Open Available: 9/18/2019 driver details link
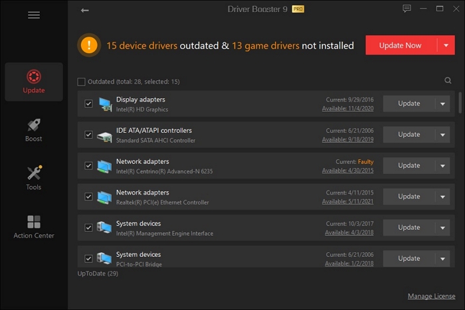The image size is (465, 310). pos(348,139)
